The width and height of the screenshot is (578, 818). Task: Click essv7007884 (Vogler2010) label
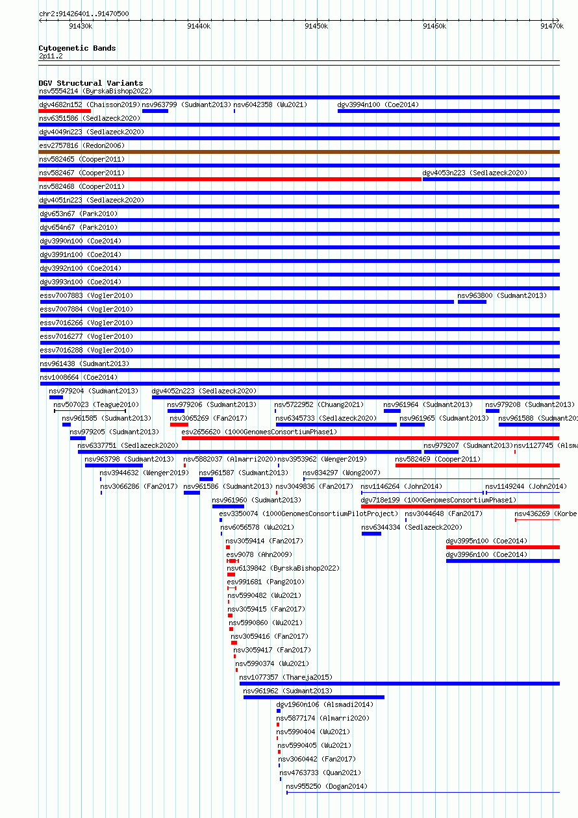pyautogui.click(x=86, y=309)
